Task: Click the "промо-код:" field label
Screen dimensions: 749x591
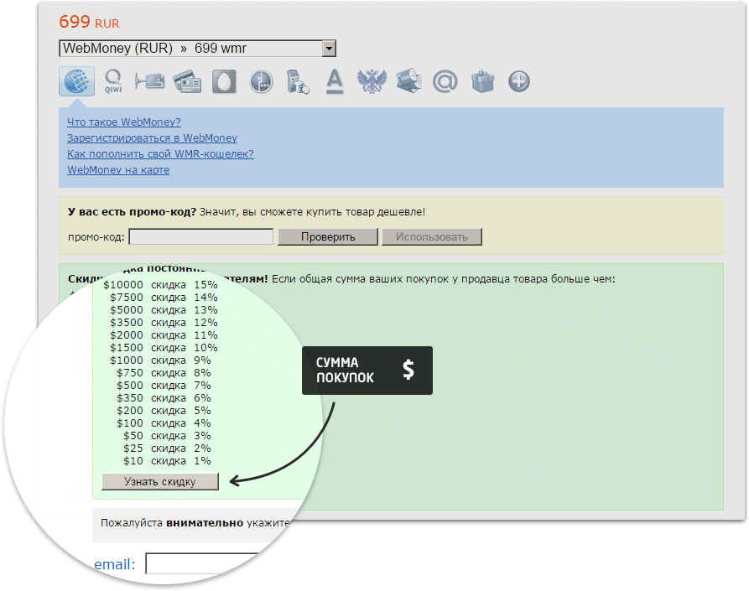Action: tap(96, 237)
